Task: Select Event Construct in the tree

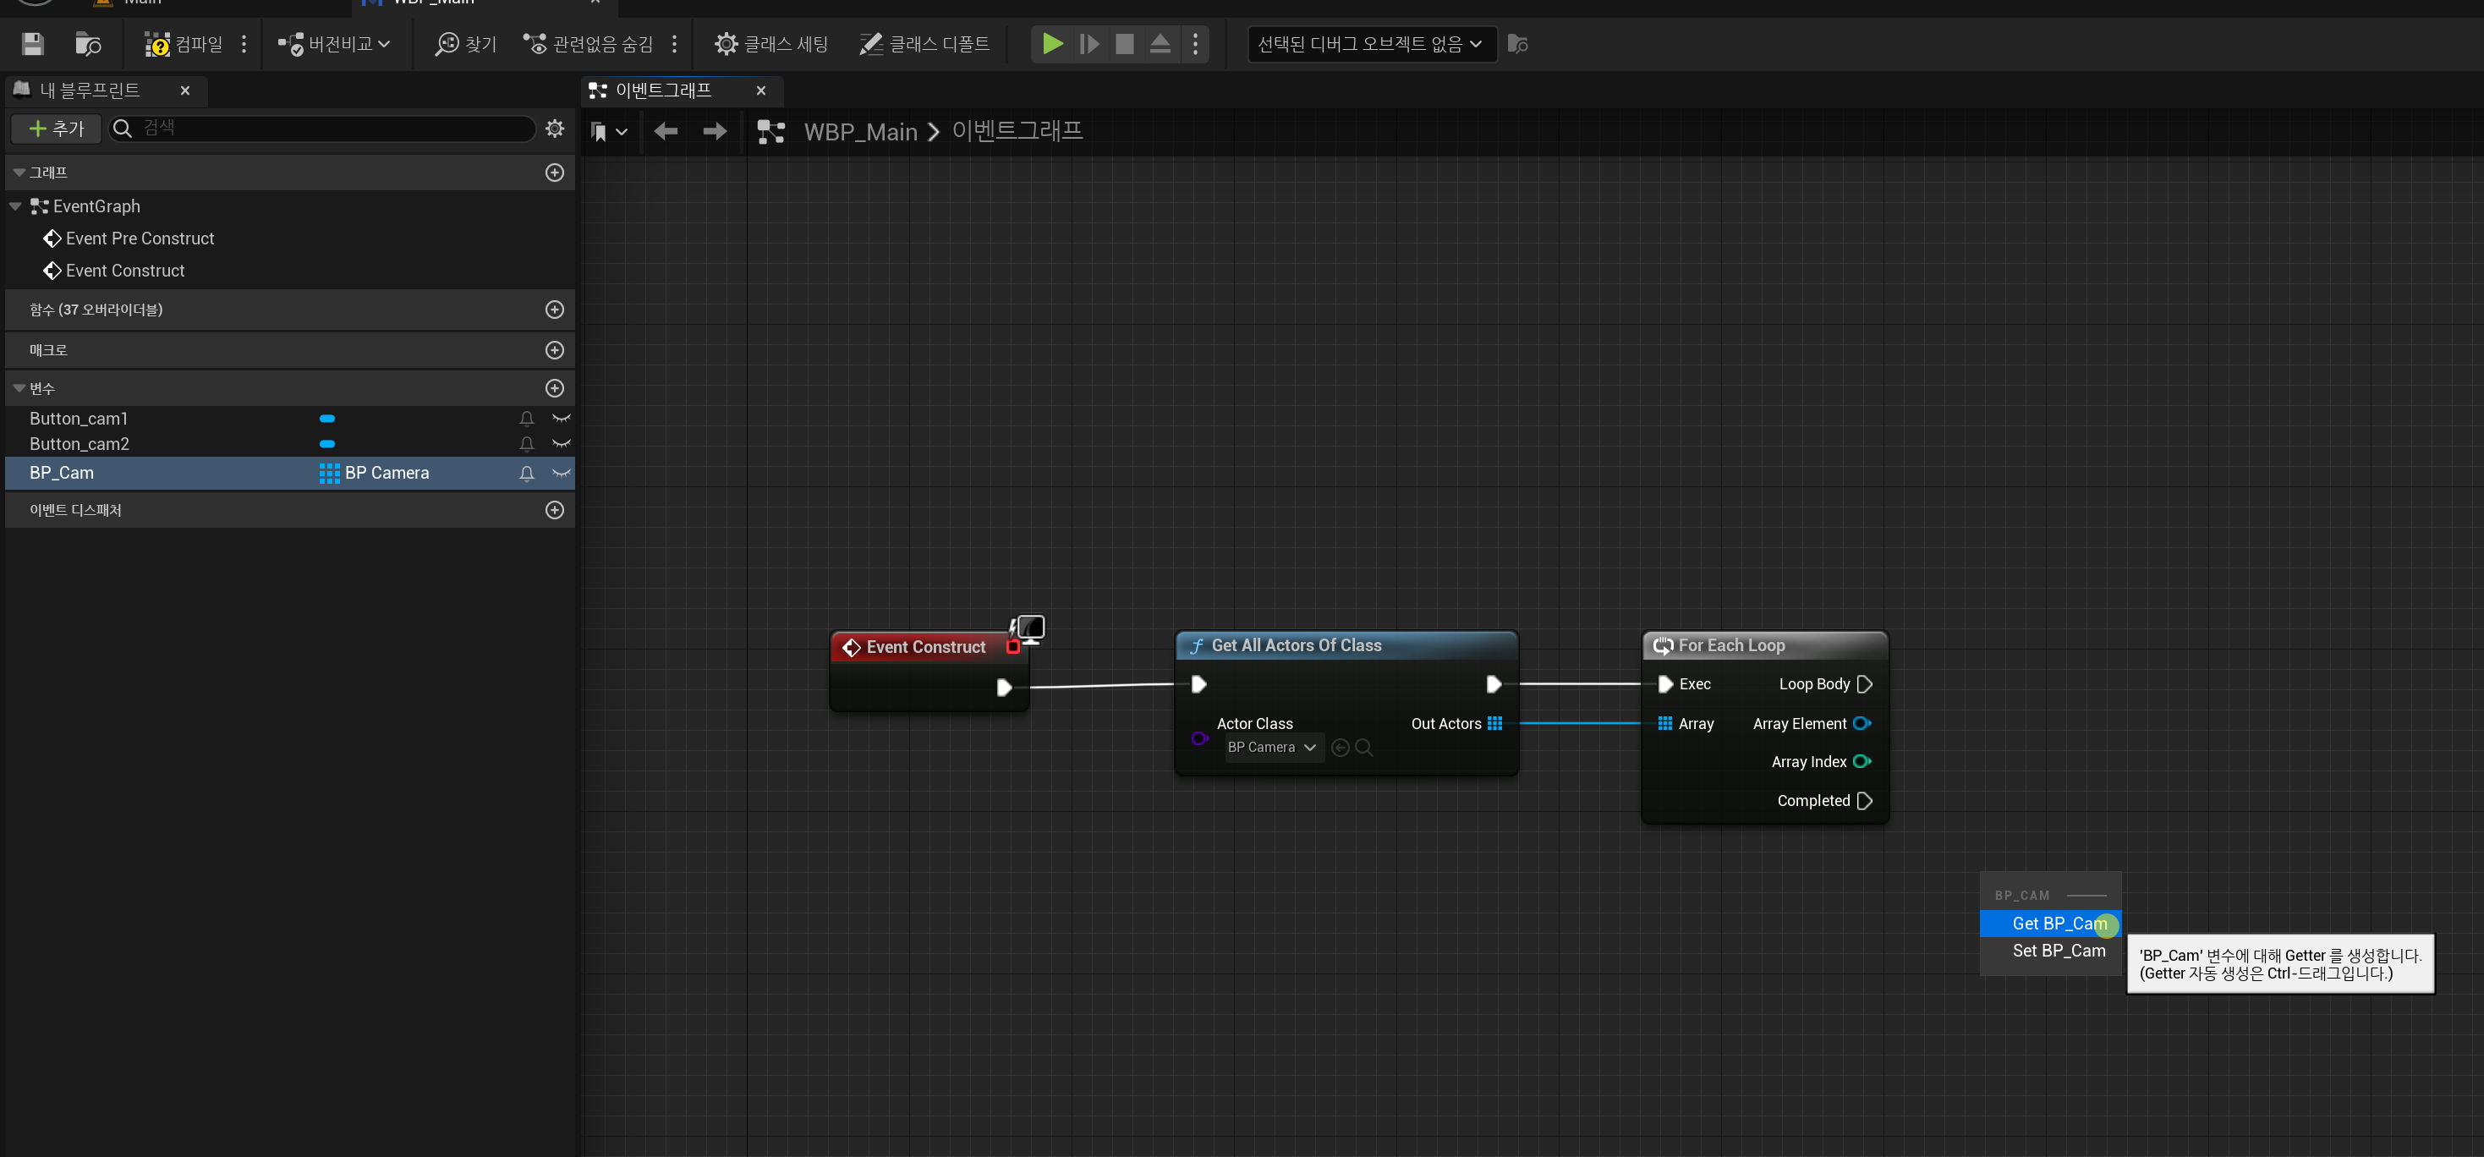Action: pyautogui.click(x=125, y=271)
